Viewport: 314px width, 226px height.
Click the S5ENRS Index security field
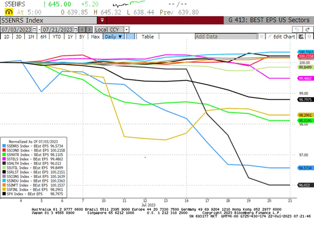[49, 20]
